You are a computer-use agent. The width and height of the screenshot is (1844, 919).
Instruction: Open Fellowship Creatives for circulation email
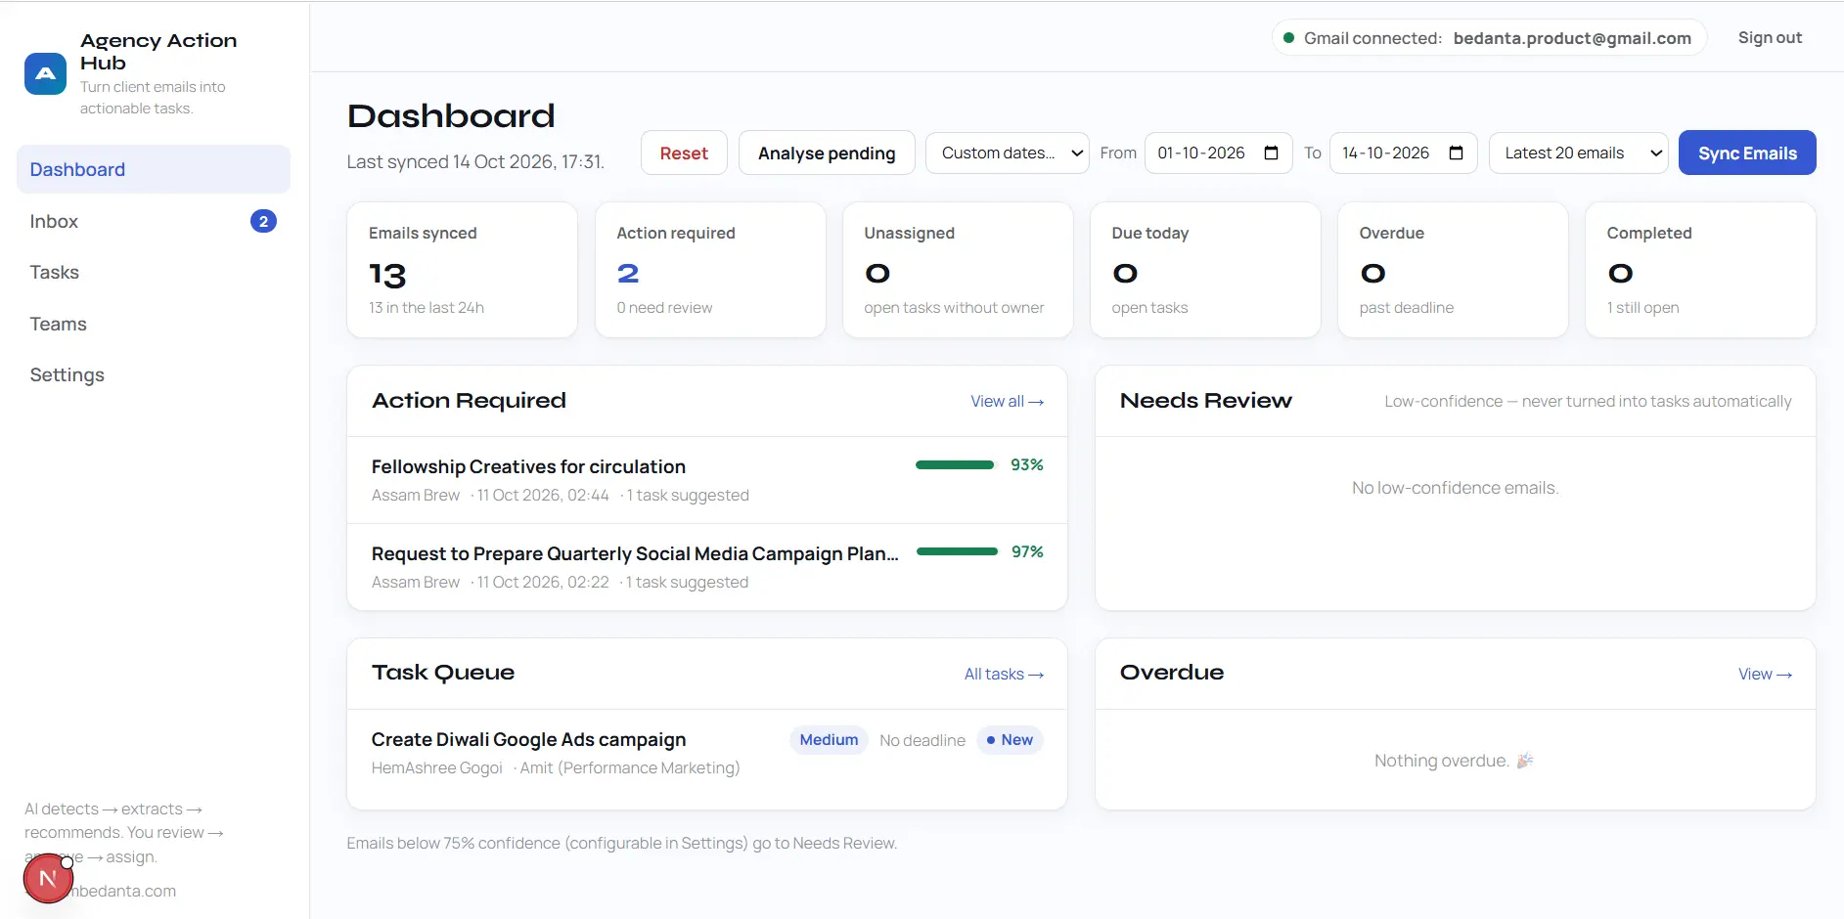(707, 480)
